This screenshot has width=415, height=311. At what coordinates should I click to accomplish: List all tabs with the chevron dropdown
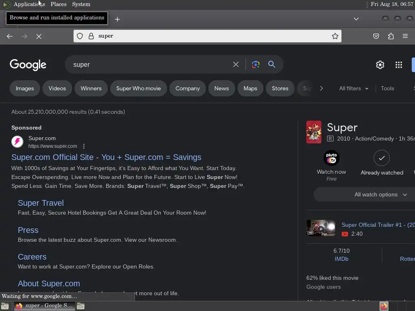tap(356, 19)
